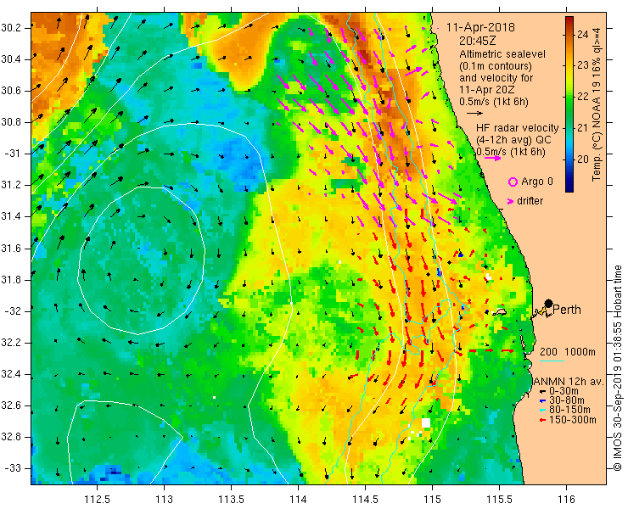
Task: Click the time text 20:45Z
Action: coord(478,41)
